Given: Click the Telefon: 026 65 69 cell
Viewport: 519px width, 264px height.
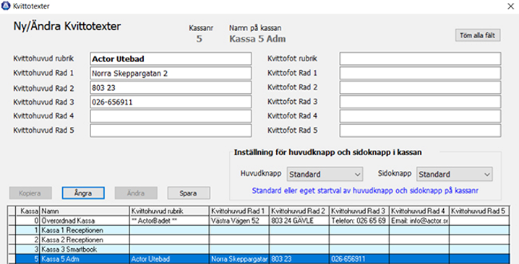Looking at the screenshot, I should [359, 221].
